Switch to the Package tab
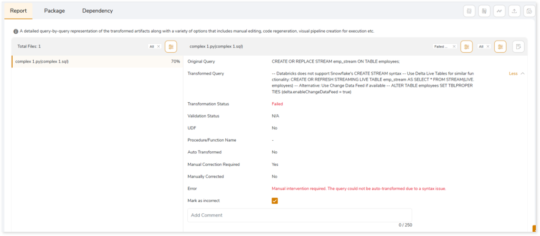Viewport: 540px width, 236px height. click(54, 11)
